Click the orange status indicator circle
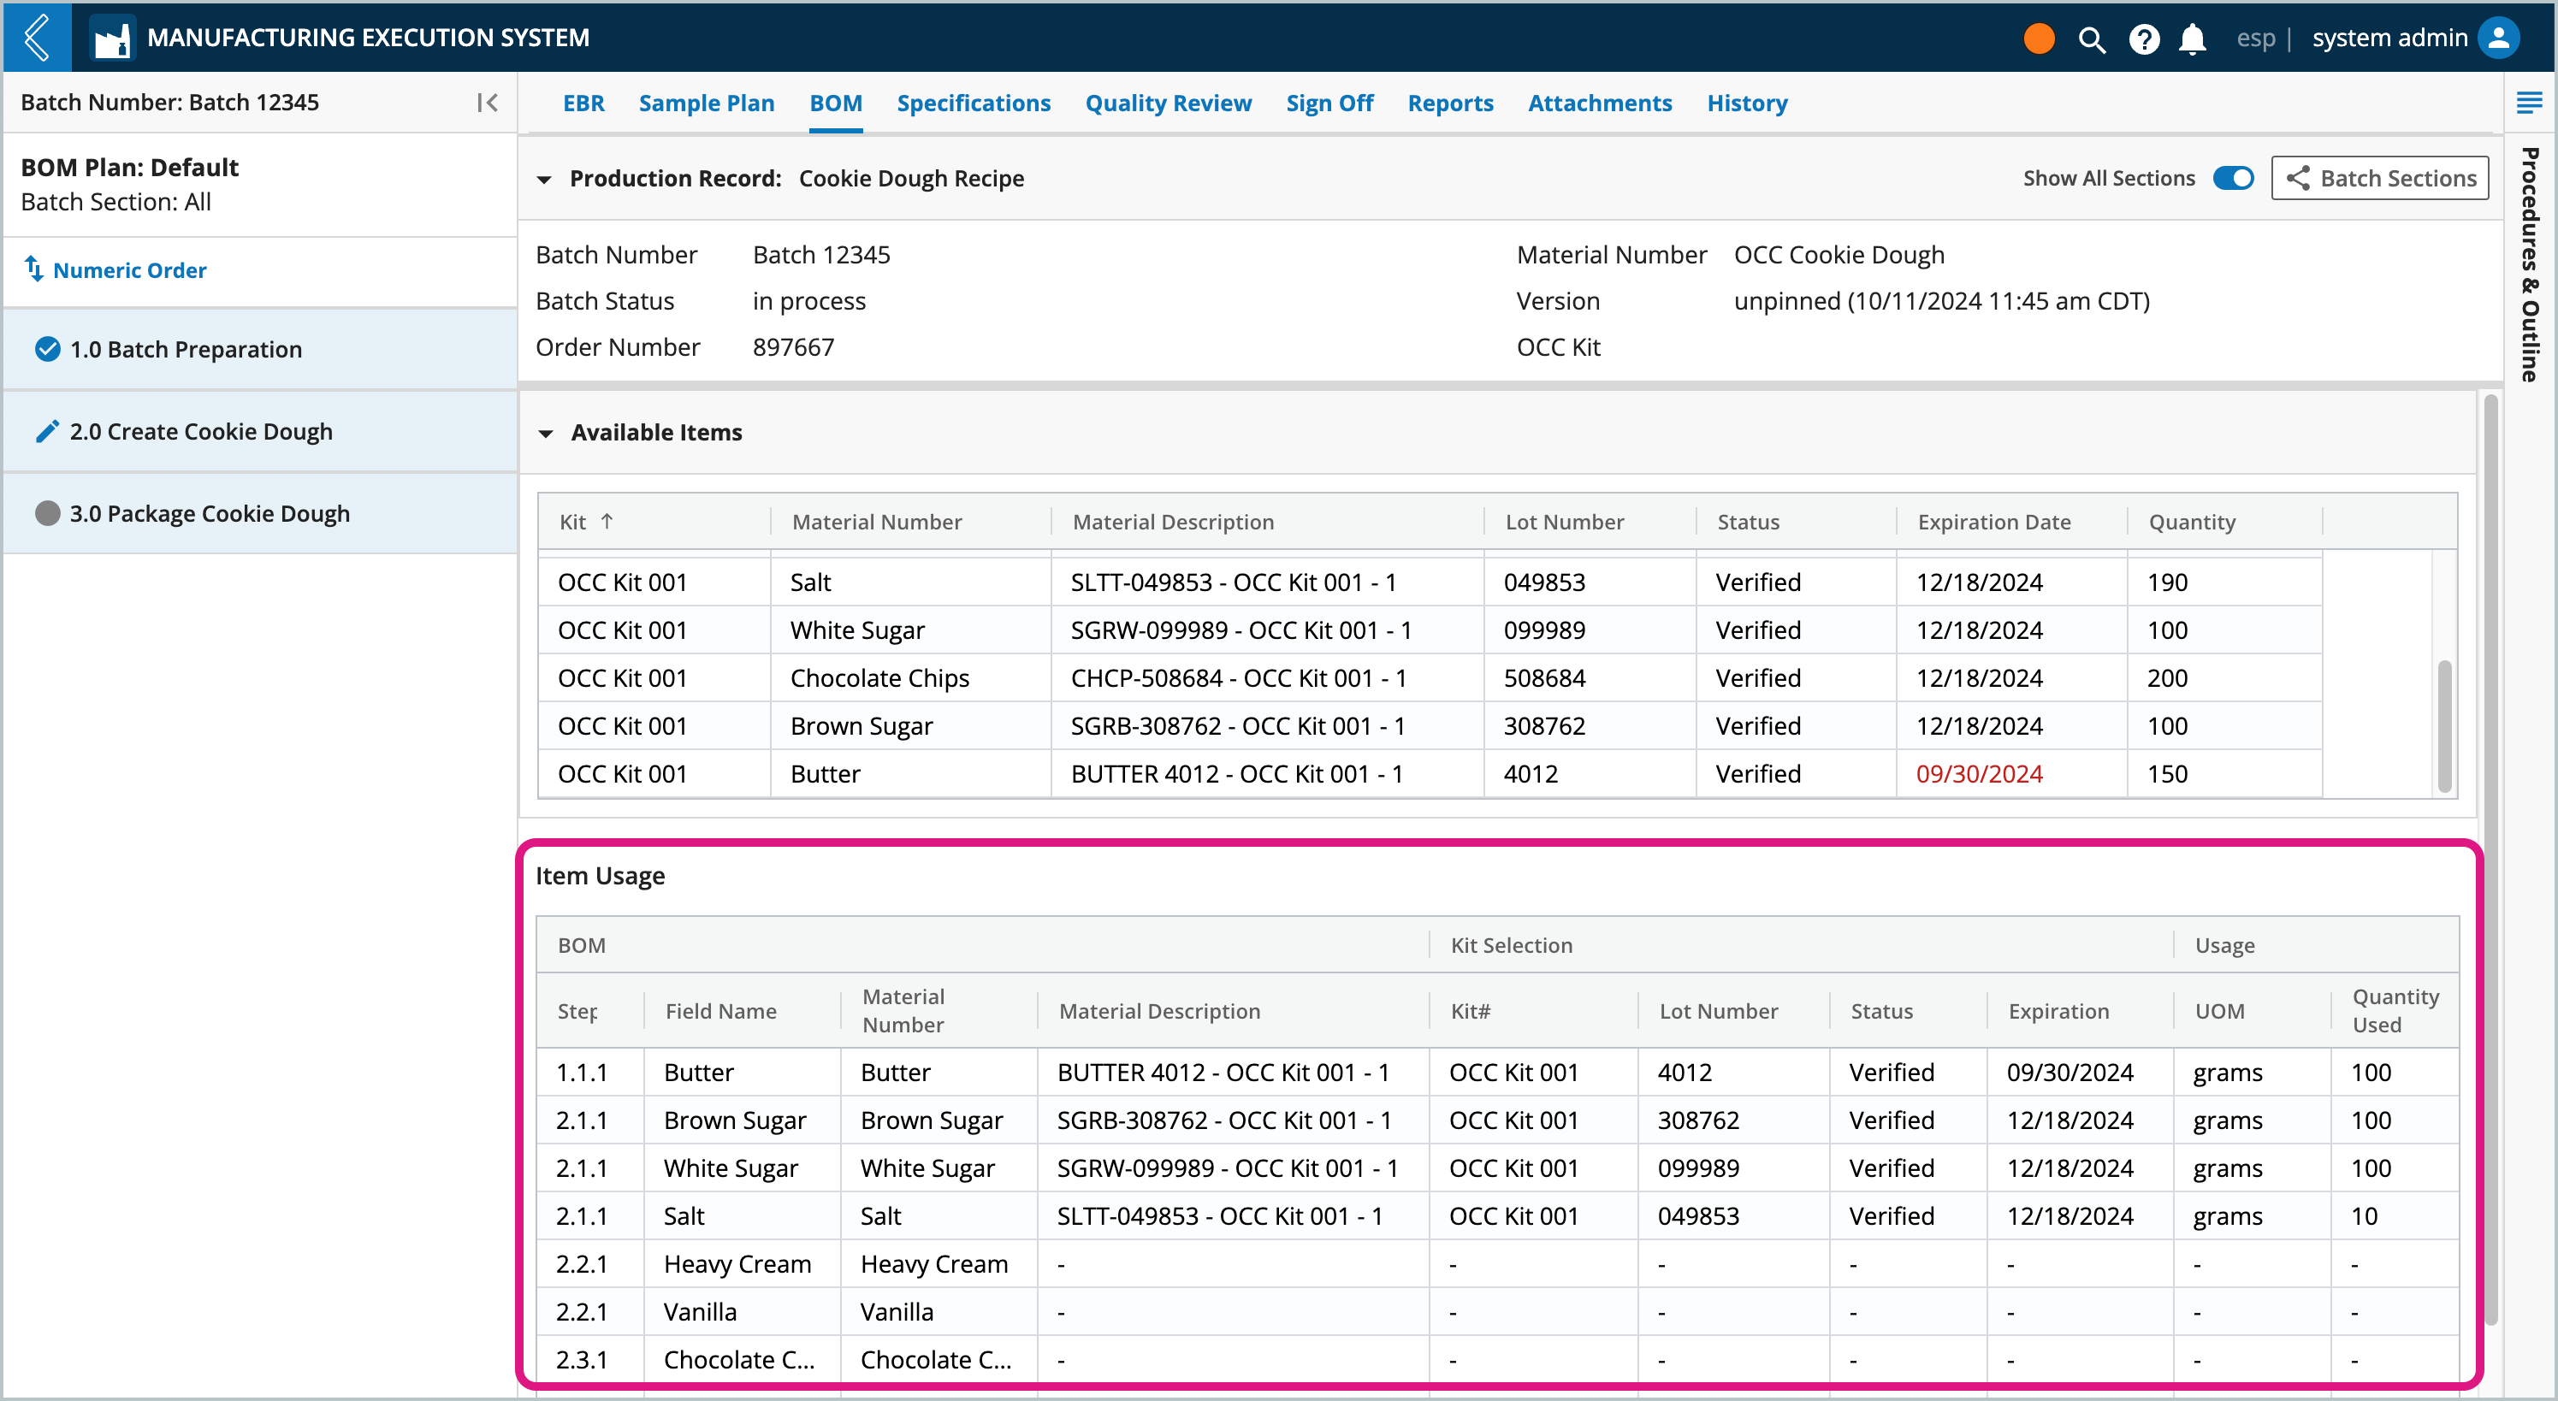The image size is (2558, 1401). point(2039,38)
